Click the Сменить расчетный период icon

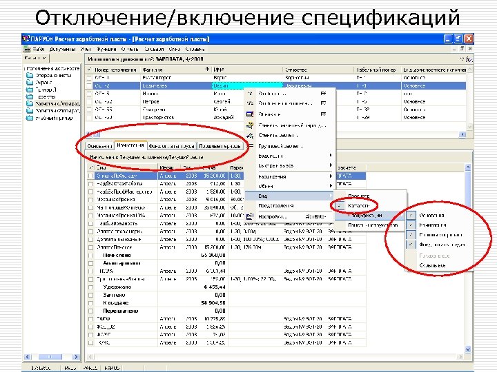pos(250,125)
